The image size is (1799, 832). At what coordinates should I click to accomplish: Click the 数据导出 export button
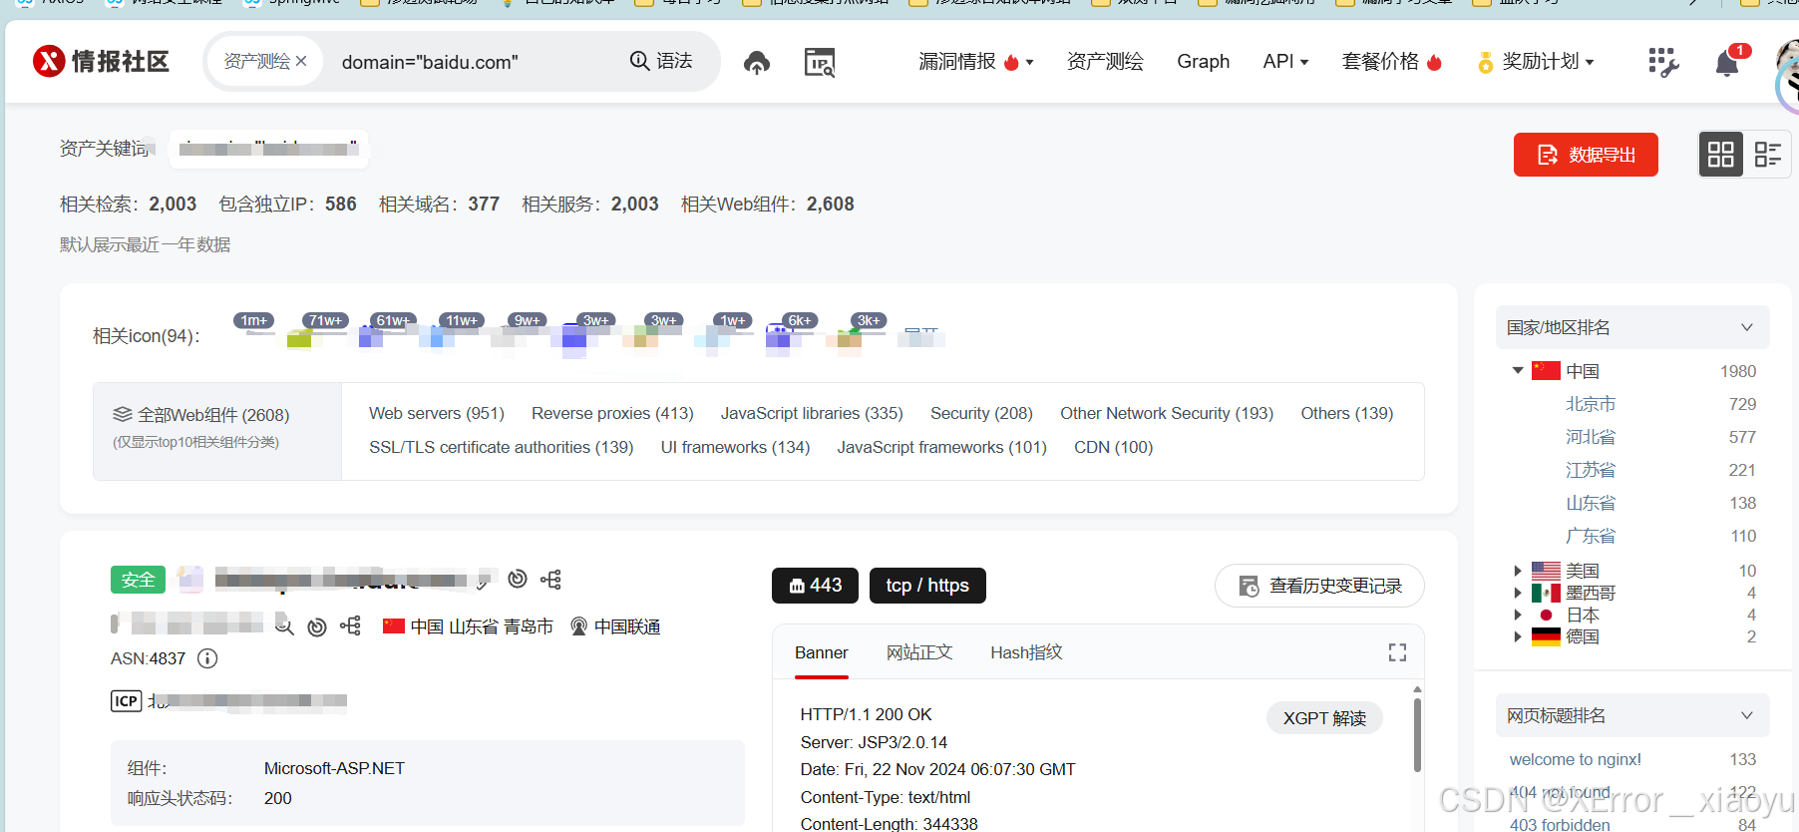[x=1586, y=155]
